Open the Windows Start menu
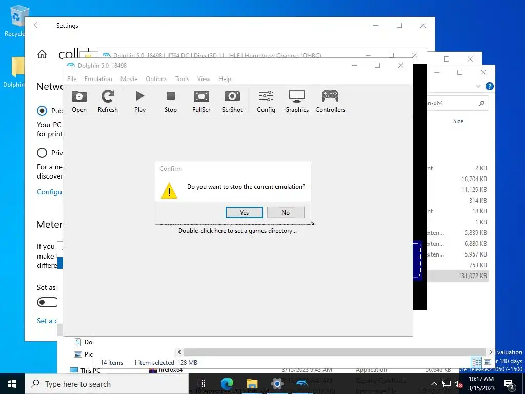Image resolution: width=525 pixels, height=394 pixels. coord(12,384)
